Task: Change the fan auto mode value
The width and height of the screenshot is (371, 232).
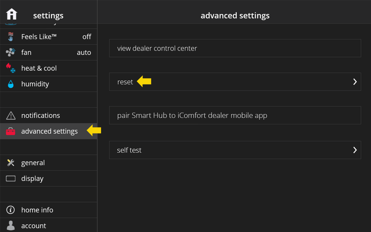Action: tap(84, 52)
